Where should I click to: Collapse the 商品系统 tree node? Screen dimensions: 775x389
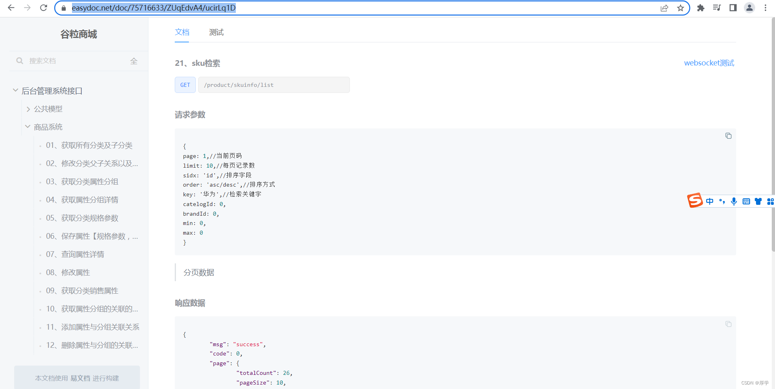click(28, 127)
